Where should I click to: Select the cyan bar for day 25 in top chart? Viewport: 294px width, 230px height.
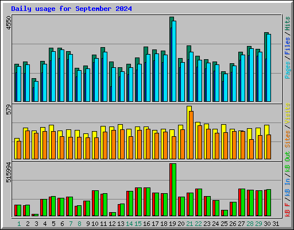[x=226, y=87]
